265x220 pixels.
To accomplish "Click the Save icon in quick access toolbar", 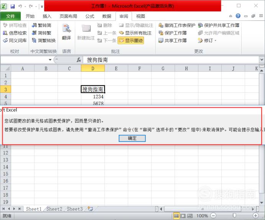I will point(13,7).
